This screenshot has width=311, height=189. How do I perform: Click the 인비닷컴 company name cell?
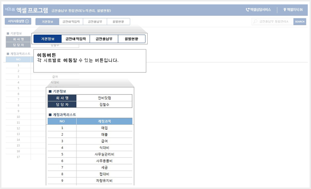tap(104, 98)
